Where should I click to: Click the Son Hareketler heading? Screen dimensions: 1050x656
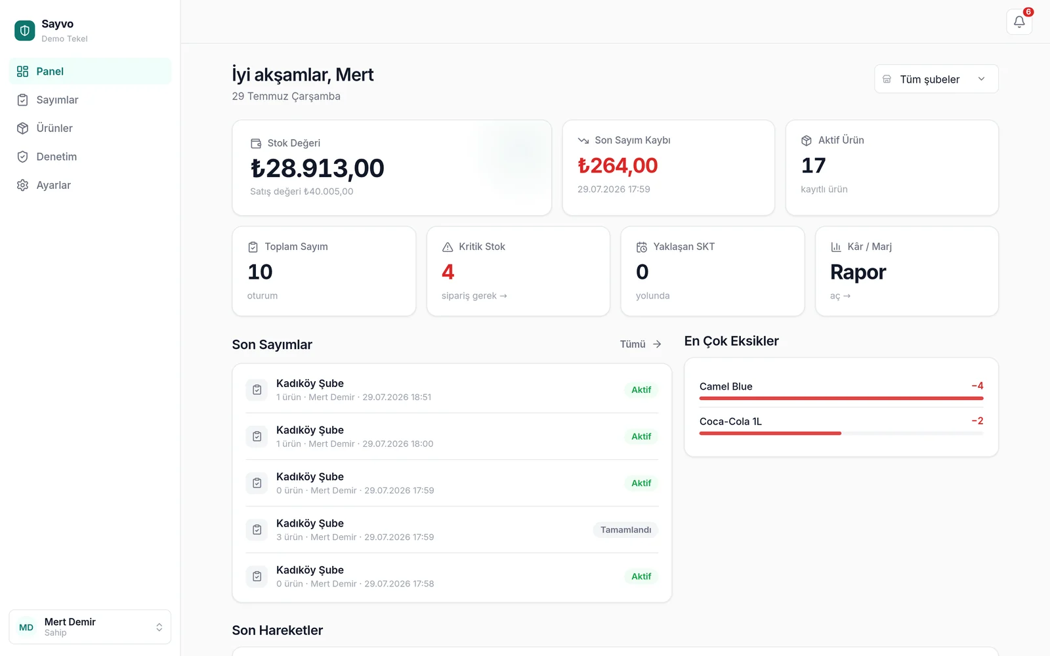pyautogui.click(x=277, y=630)
